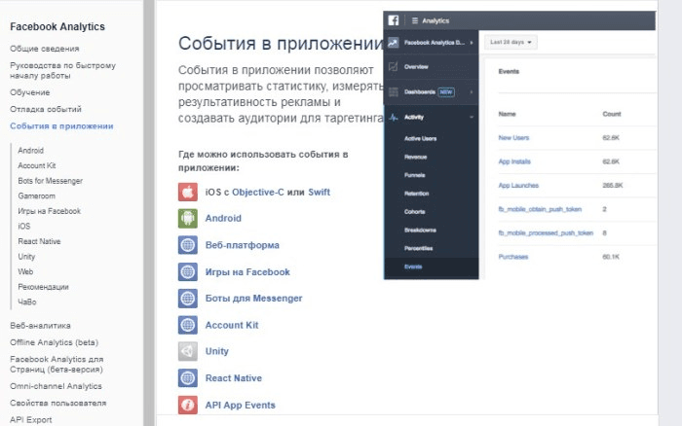Open React Native link in main list
This screenshot has width=682, height=426.
[x=234, y=378]
